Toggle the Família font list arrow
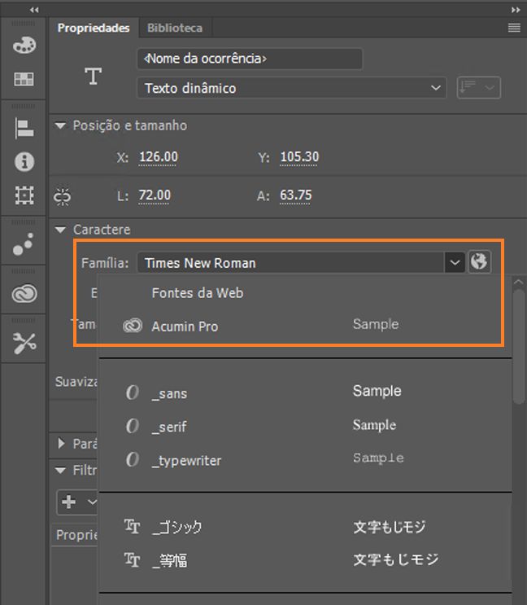Screen dimensions: 527x605 pos(455,263)
